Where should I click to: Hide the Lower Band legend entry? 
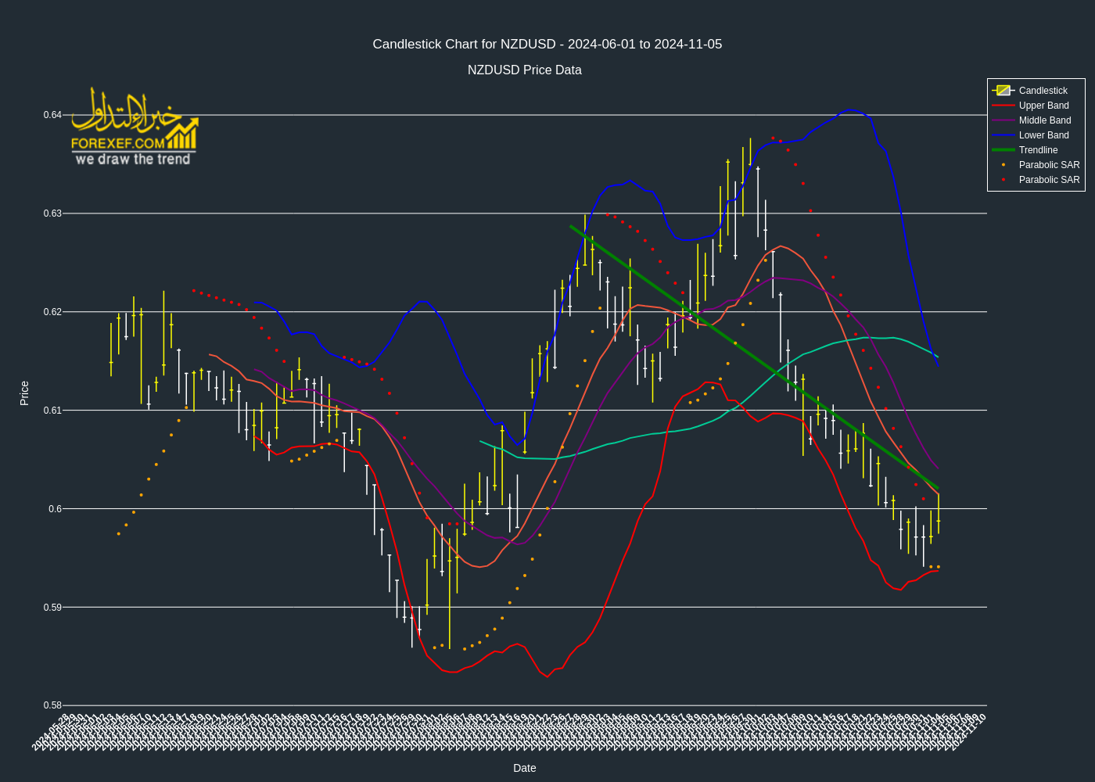point(1036,135)
